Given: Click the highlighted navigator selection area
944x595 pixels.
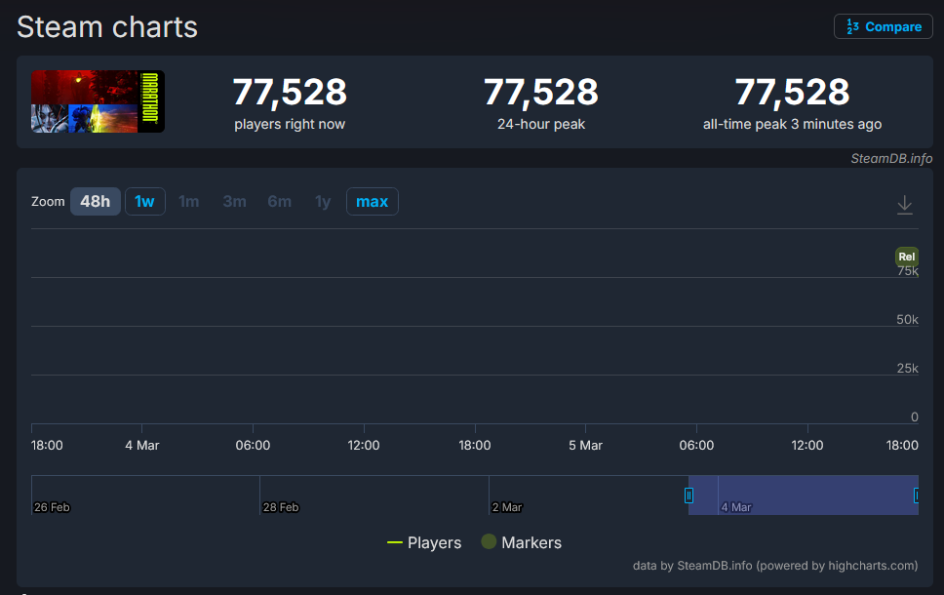Looking at the screenshot, I should click(804, 496).
